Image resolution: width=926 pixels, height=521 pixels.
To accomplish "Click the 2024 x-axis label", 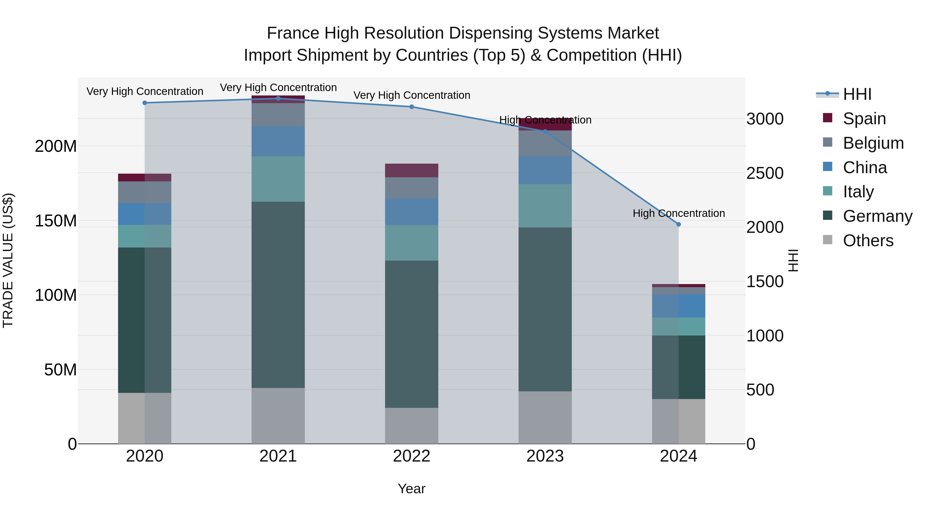I will pos(679,456).
